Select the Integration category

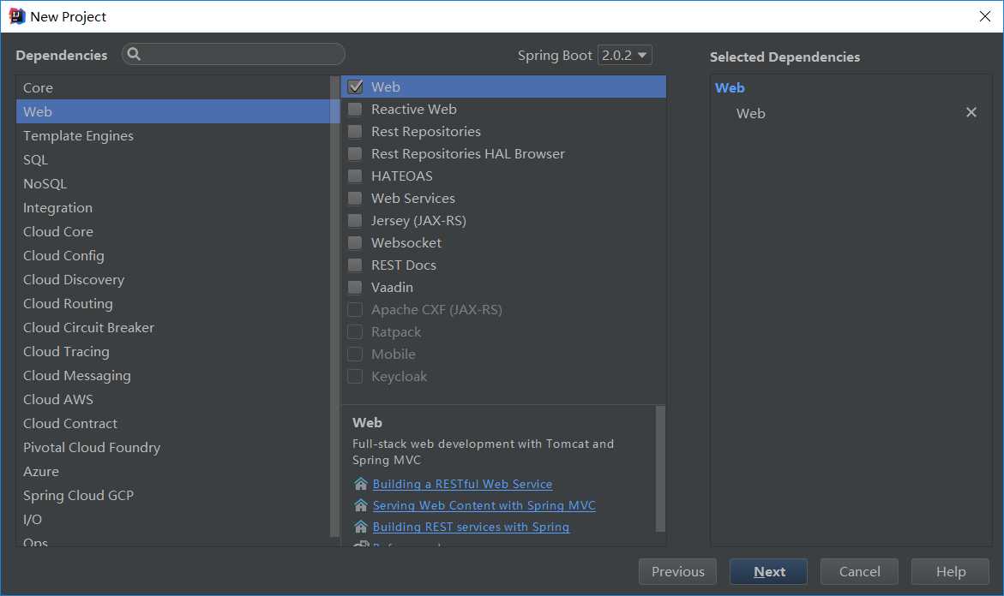pyautogui.click(x=173, y=207)
